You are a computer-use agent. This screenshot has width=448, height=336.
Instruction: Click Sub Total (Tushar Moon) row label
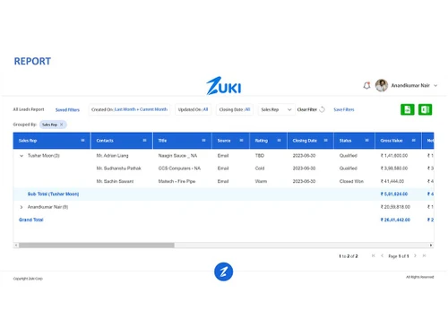(x=53, y=194)
